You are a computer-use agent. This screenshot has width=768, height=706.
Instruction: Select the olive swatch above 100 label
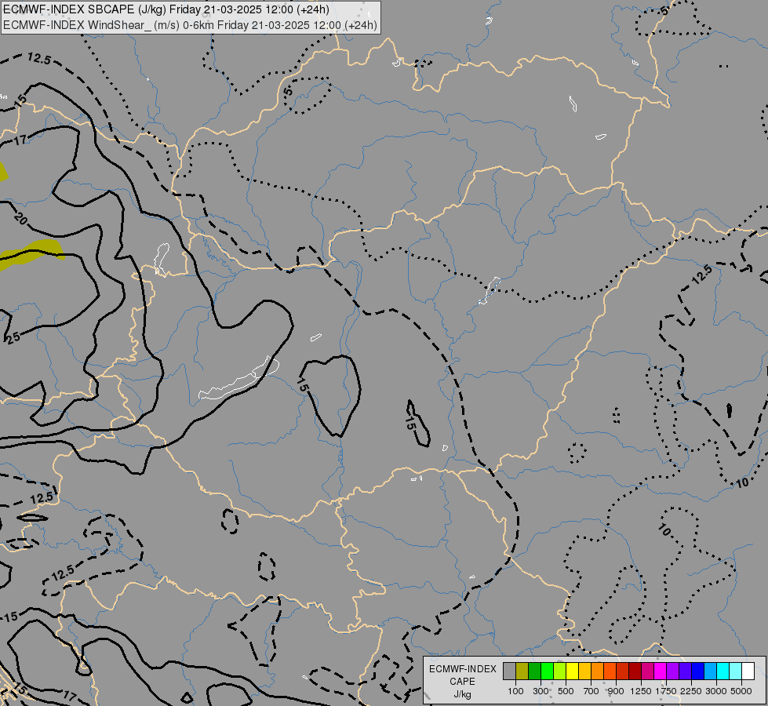[x=522, y=671]
